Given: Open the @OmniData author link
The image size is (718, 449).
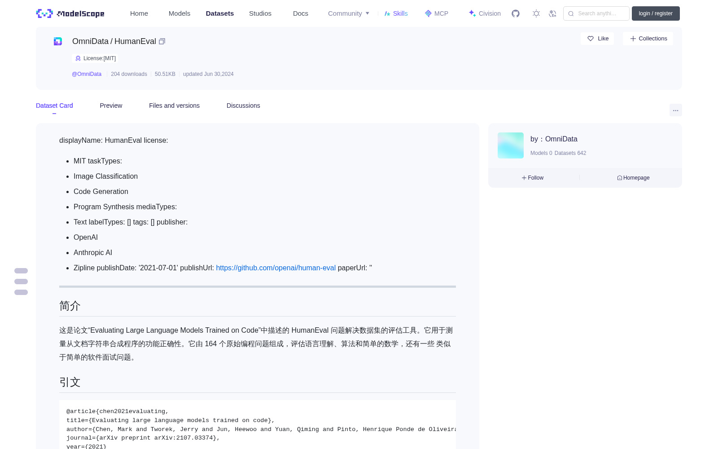Looking at the screenshot, I should [87, 74].
